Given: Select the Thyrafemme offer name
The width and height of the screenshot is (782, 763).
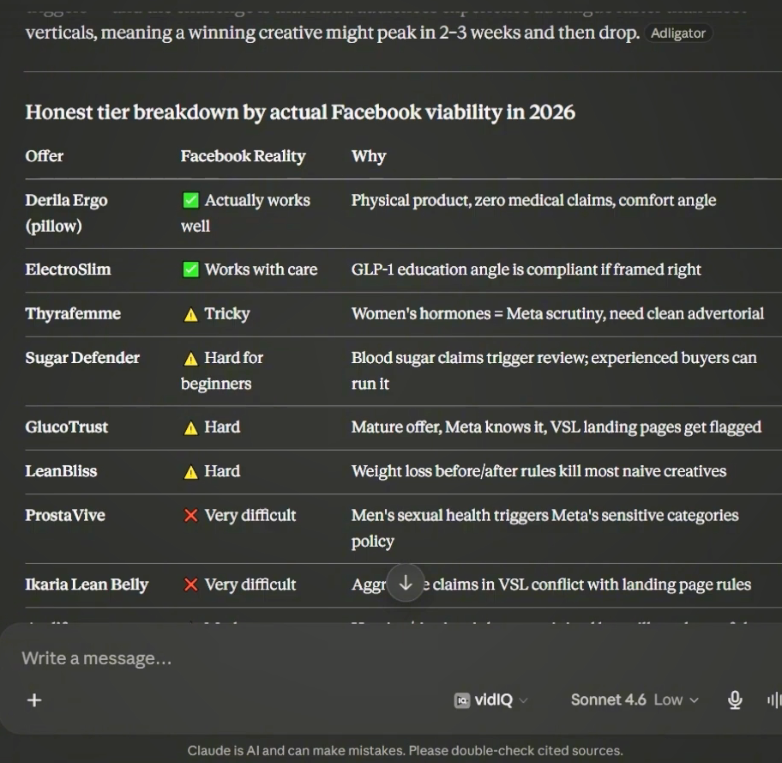Looking at the screenshot, I should (x=73, y=313).
